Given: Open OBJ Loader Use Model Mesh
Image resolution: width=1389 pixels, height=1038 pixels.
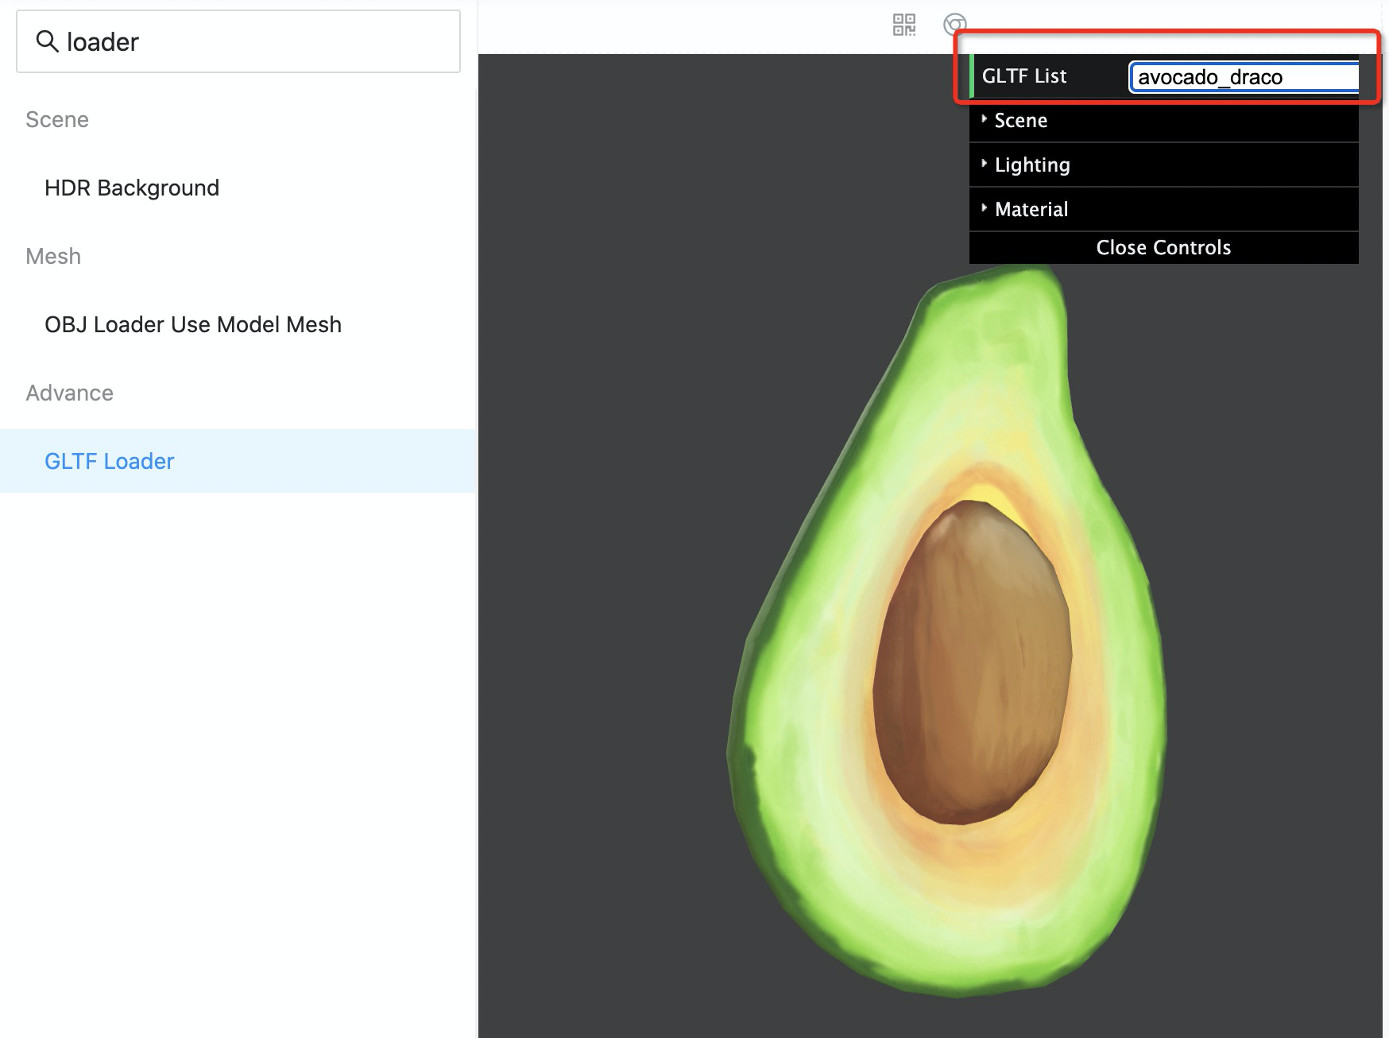Looking at the screenshot, I should (193, 324).
